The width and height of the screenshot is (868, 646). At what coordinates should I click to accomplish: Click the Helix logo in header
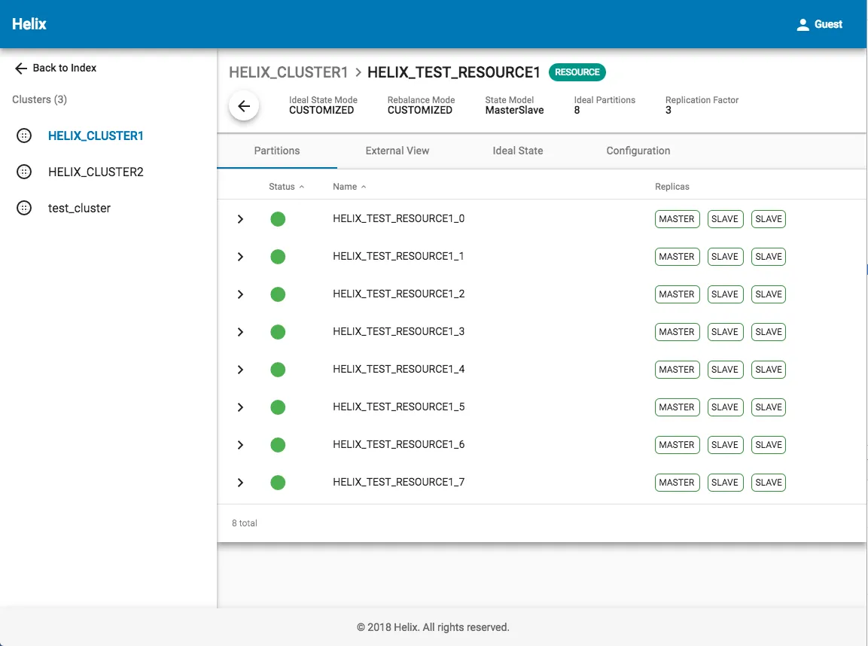(29, 24)
